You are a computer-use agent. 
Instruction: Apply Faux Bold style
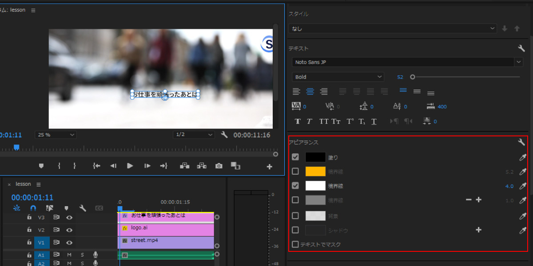pyautogui.click(x=298, y=121)
